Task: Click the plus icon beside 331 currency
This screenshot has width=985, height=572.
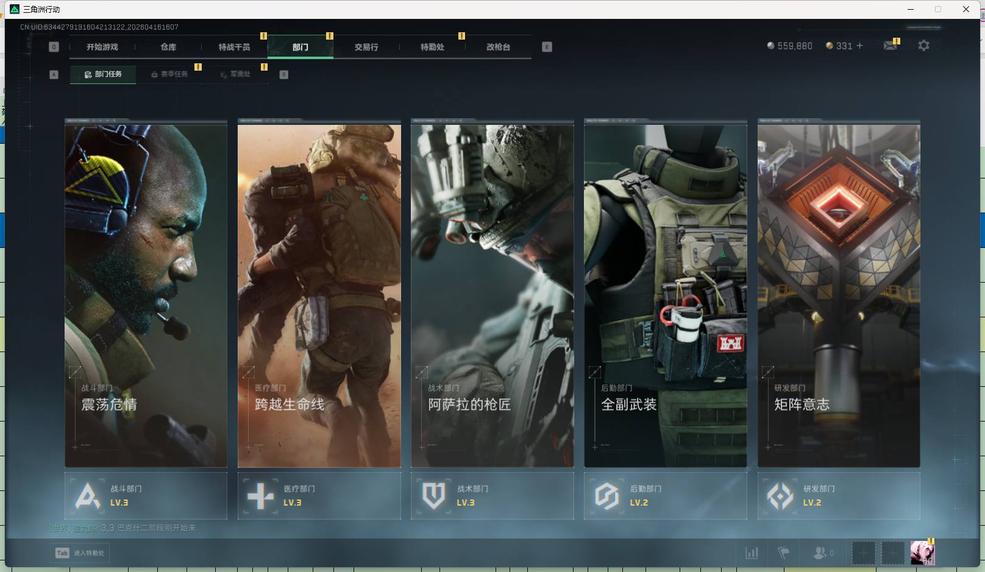Action: 859,46
